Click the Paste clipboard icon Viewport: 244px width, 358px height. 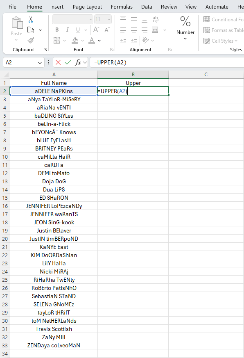[17, 23]
